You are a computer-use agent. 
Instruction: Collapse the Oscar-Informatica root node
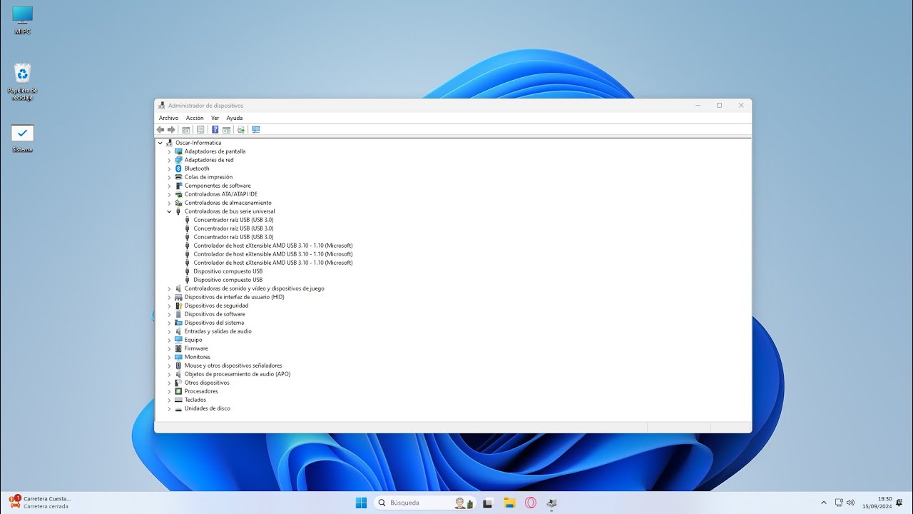click(x=160, y=143)
